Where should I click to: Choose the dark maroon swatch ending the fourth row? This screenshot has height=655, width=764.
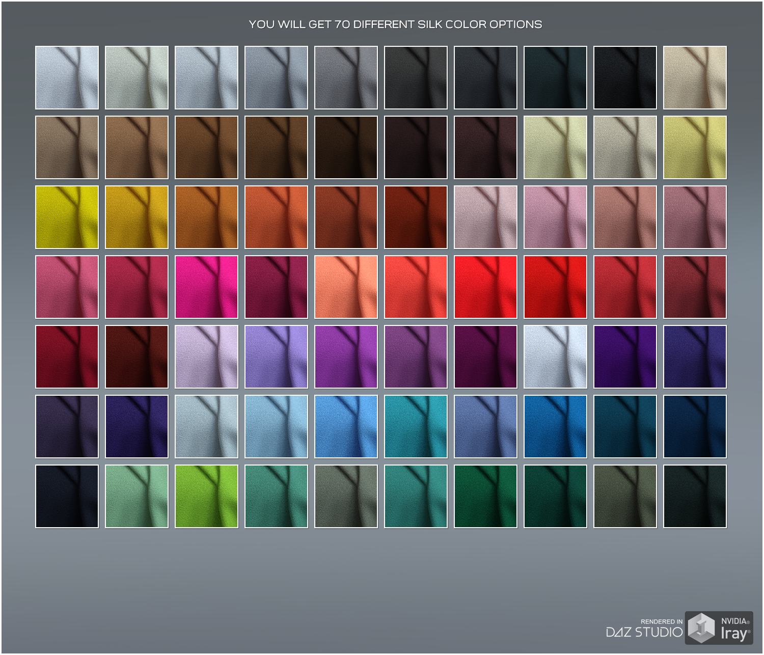[x=695, y=287]
